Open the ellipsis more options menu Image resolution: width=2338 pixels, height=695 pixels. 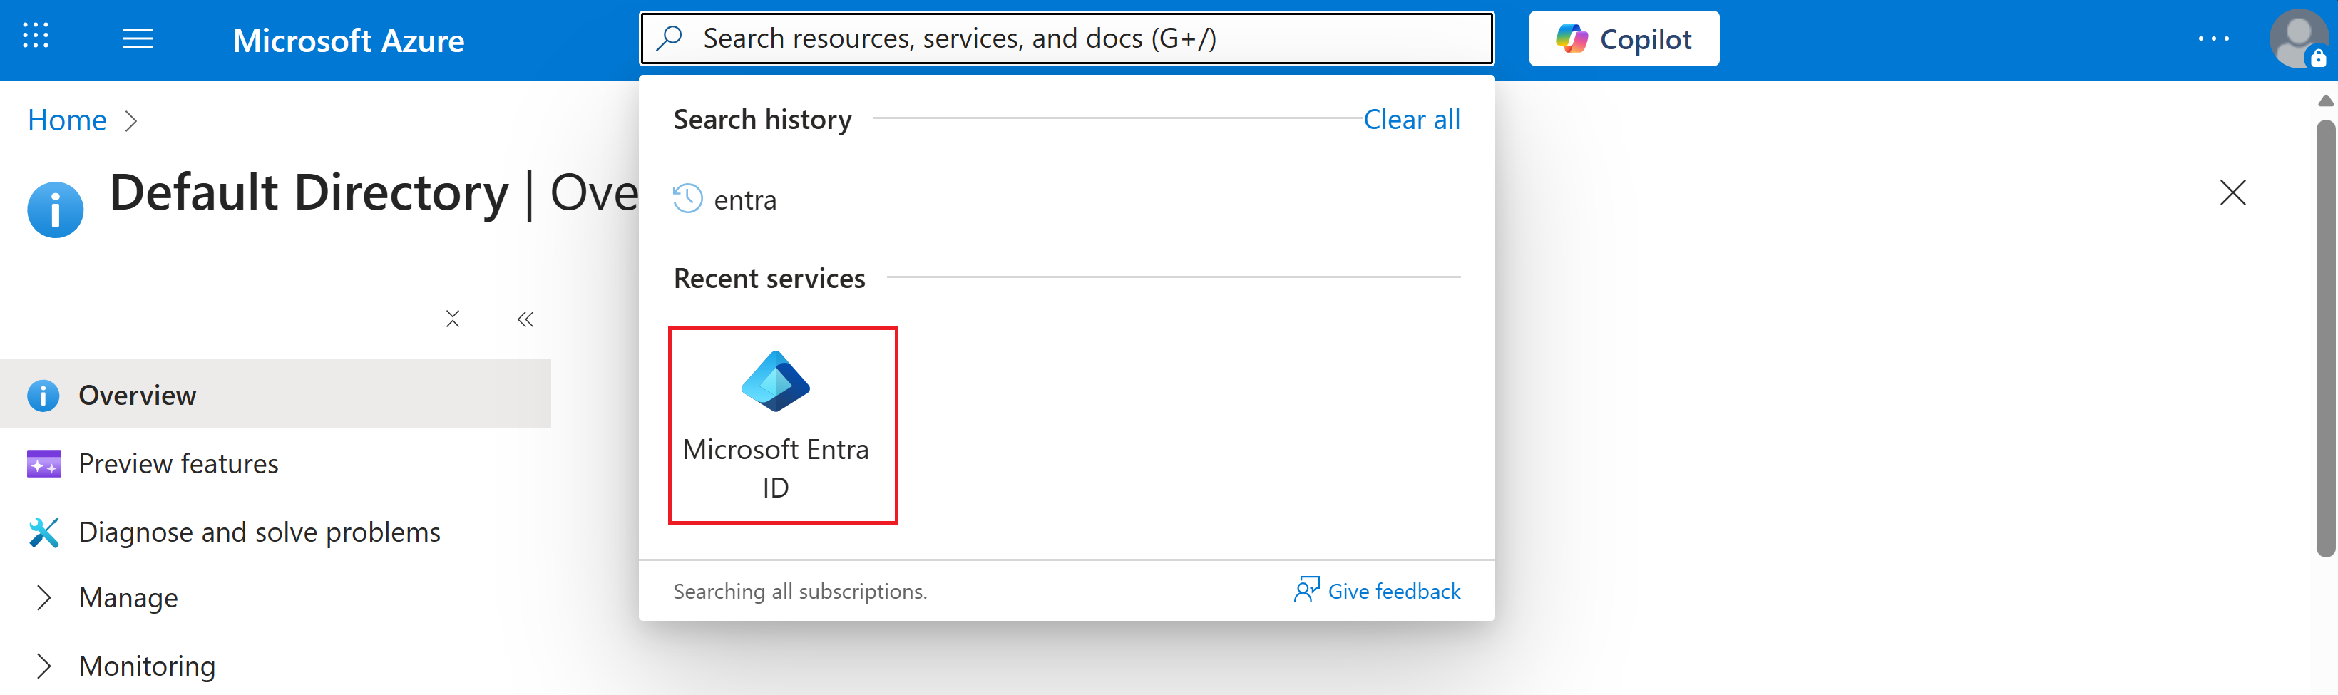point(2213,39)
